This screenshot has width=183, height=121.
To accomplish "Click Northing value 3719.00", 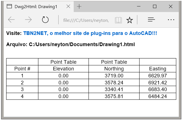I will tap(114, 76).
